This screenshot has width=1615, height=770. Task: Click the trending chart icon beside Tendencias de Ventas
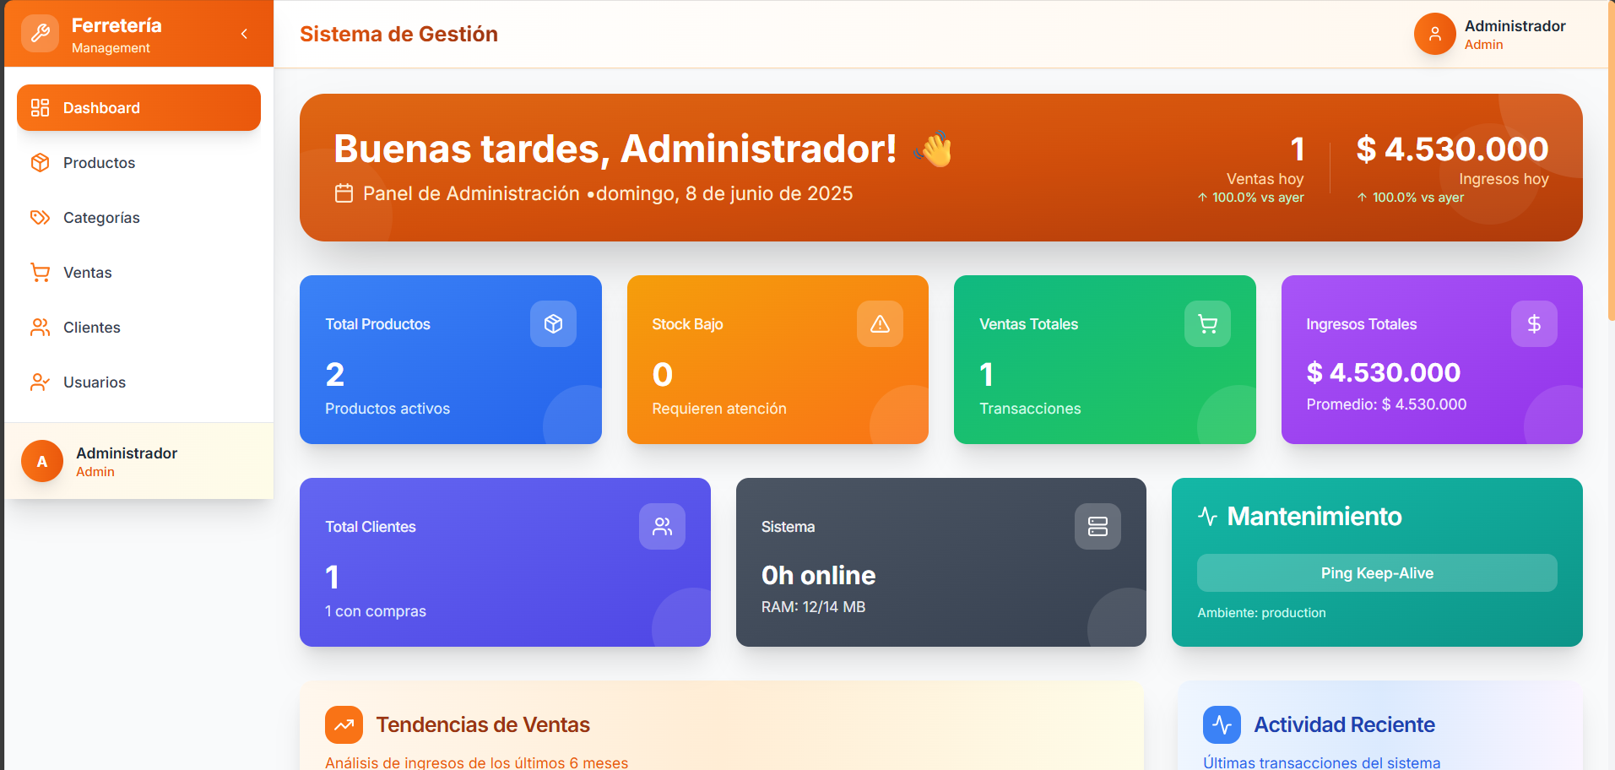tap(344, 724)
